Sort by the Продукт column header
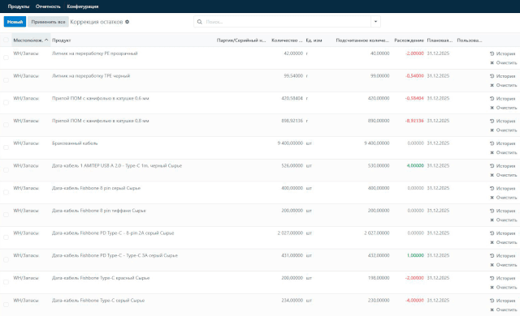The height and width of the screenshot is (316, 520). click(62, 41)
